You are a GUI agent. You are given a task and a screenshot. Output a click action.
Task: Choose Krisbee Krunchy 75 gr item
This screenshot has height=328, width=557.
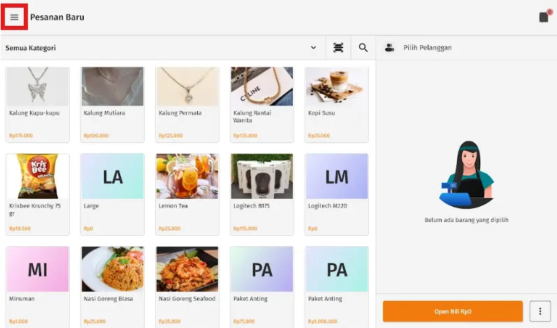pyautogui.click(x=38, y=194)
